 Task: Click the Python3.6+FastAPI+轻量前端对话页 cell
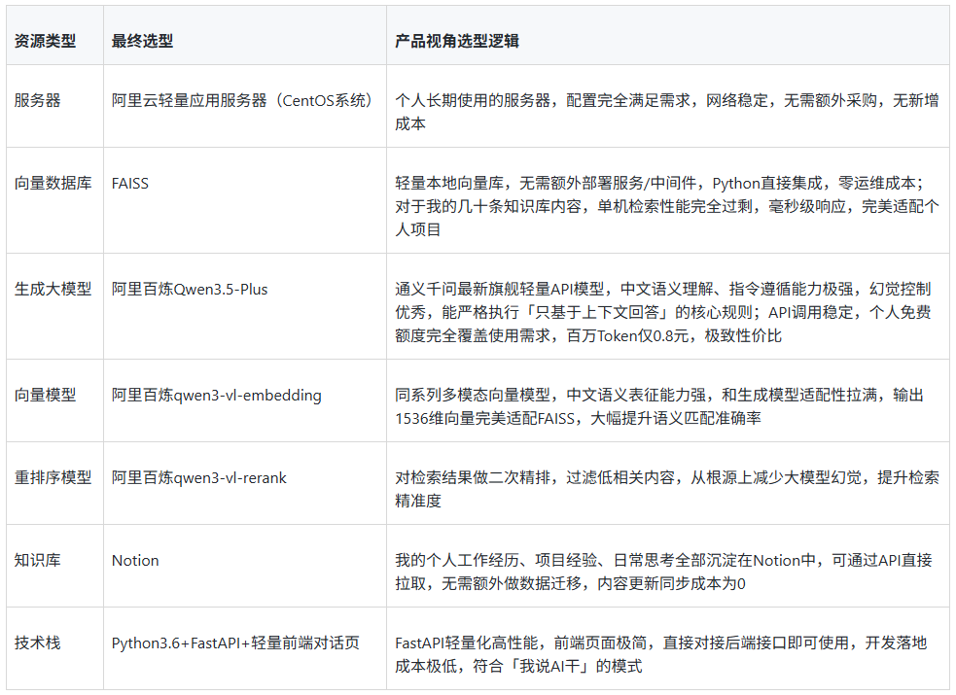point(235,643)
